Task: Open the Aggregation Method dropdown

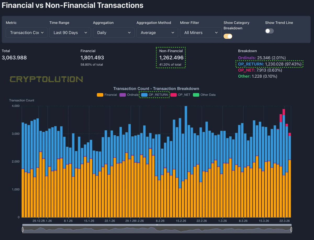Action: pyautogui.click(x=157, y=33)
